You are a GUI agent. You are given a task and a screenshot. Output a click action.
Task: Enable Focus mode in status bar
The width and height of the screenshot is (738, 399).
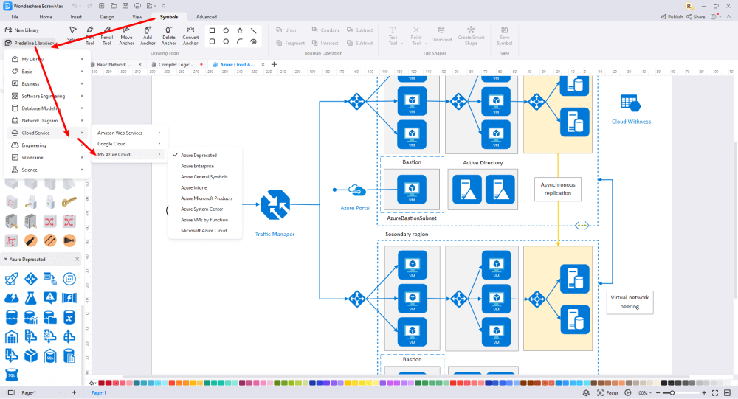[607, 393]
